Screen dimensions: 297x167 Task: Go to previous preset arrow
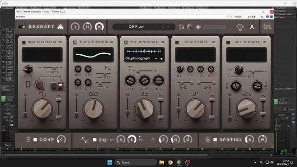click(163, 27)
